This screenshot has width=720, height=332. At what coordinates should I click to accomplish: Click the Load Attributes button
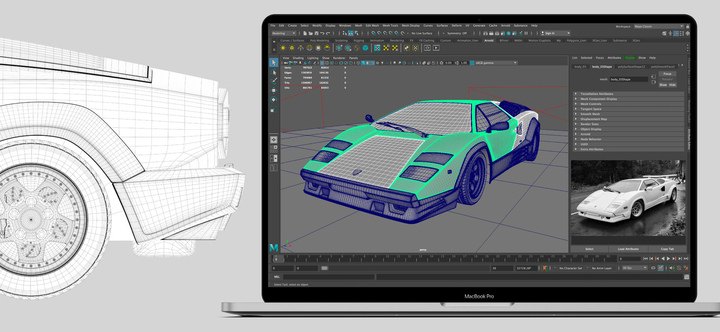(628, 249)
